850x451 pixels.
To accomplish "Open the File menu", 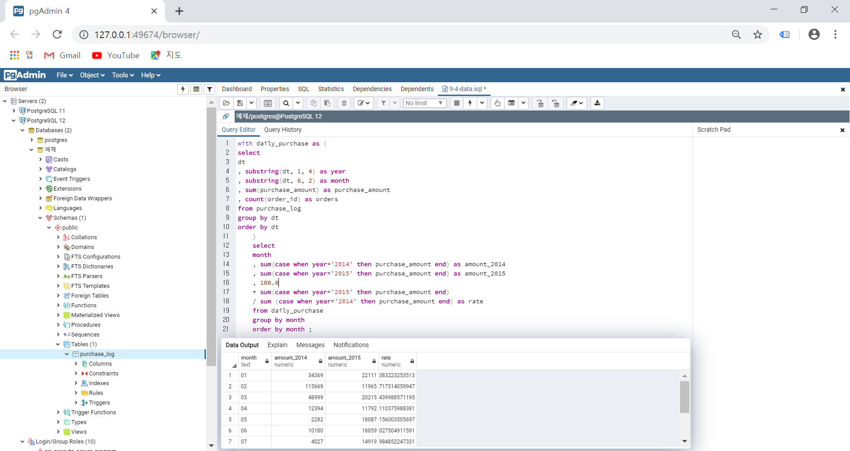I will coord(65,75).
